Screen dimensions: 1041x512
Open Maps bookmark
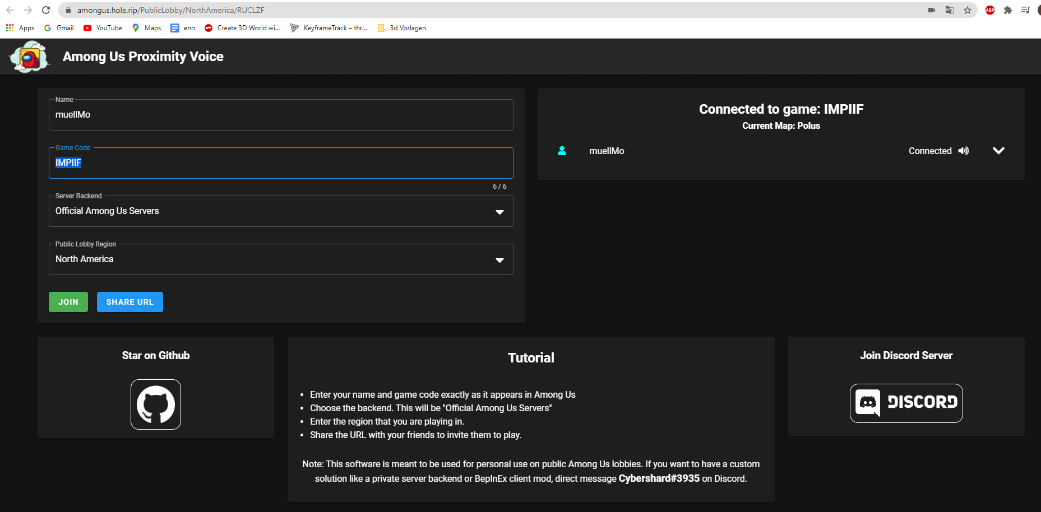coord(146,28)
